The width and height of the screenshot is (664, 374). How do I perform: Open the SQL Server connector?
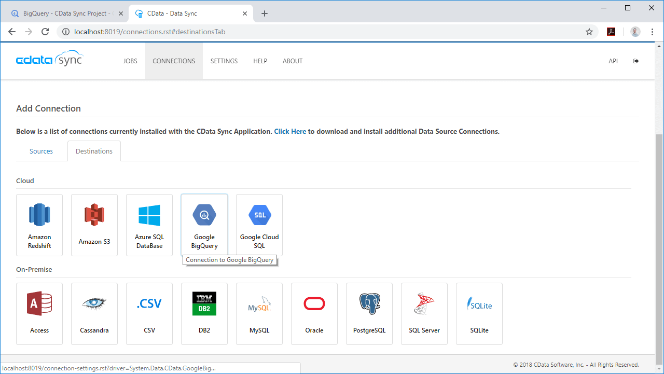pos(424,313)
